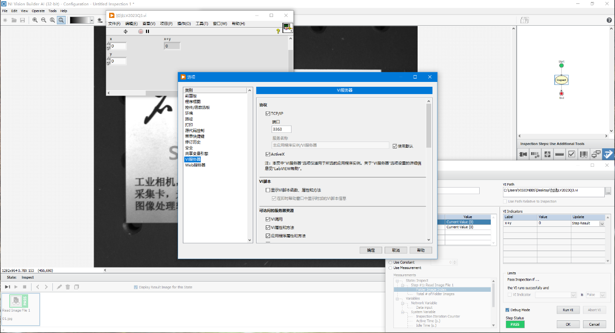The width and height of the screenshot is (615, 333).
Task: Open the Tools menu in Vision Builder
Action: [52, 11]
